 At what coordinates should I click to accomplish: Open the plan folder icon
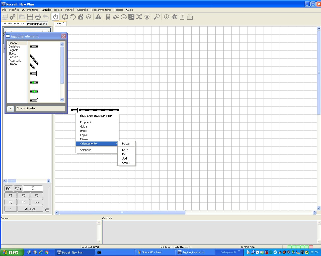tap(22, 17)
